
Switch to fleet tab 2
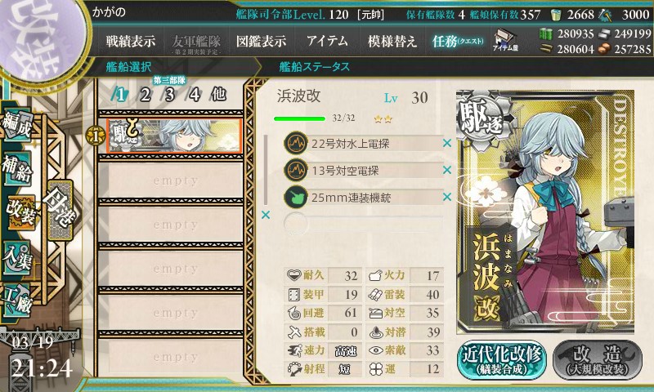[x=145, y=95]
